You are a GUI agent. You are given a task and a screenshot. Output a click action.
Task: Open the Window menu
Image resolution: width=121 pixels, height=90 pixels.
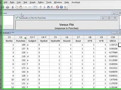click(x=58, y=2)
